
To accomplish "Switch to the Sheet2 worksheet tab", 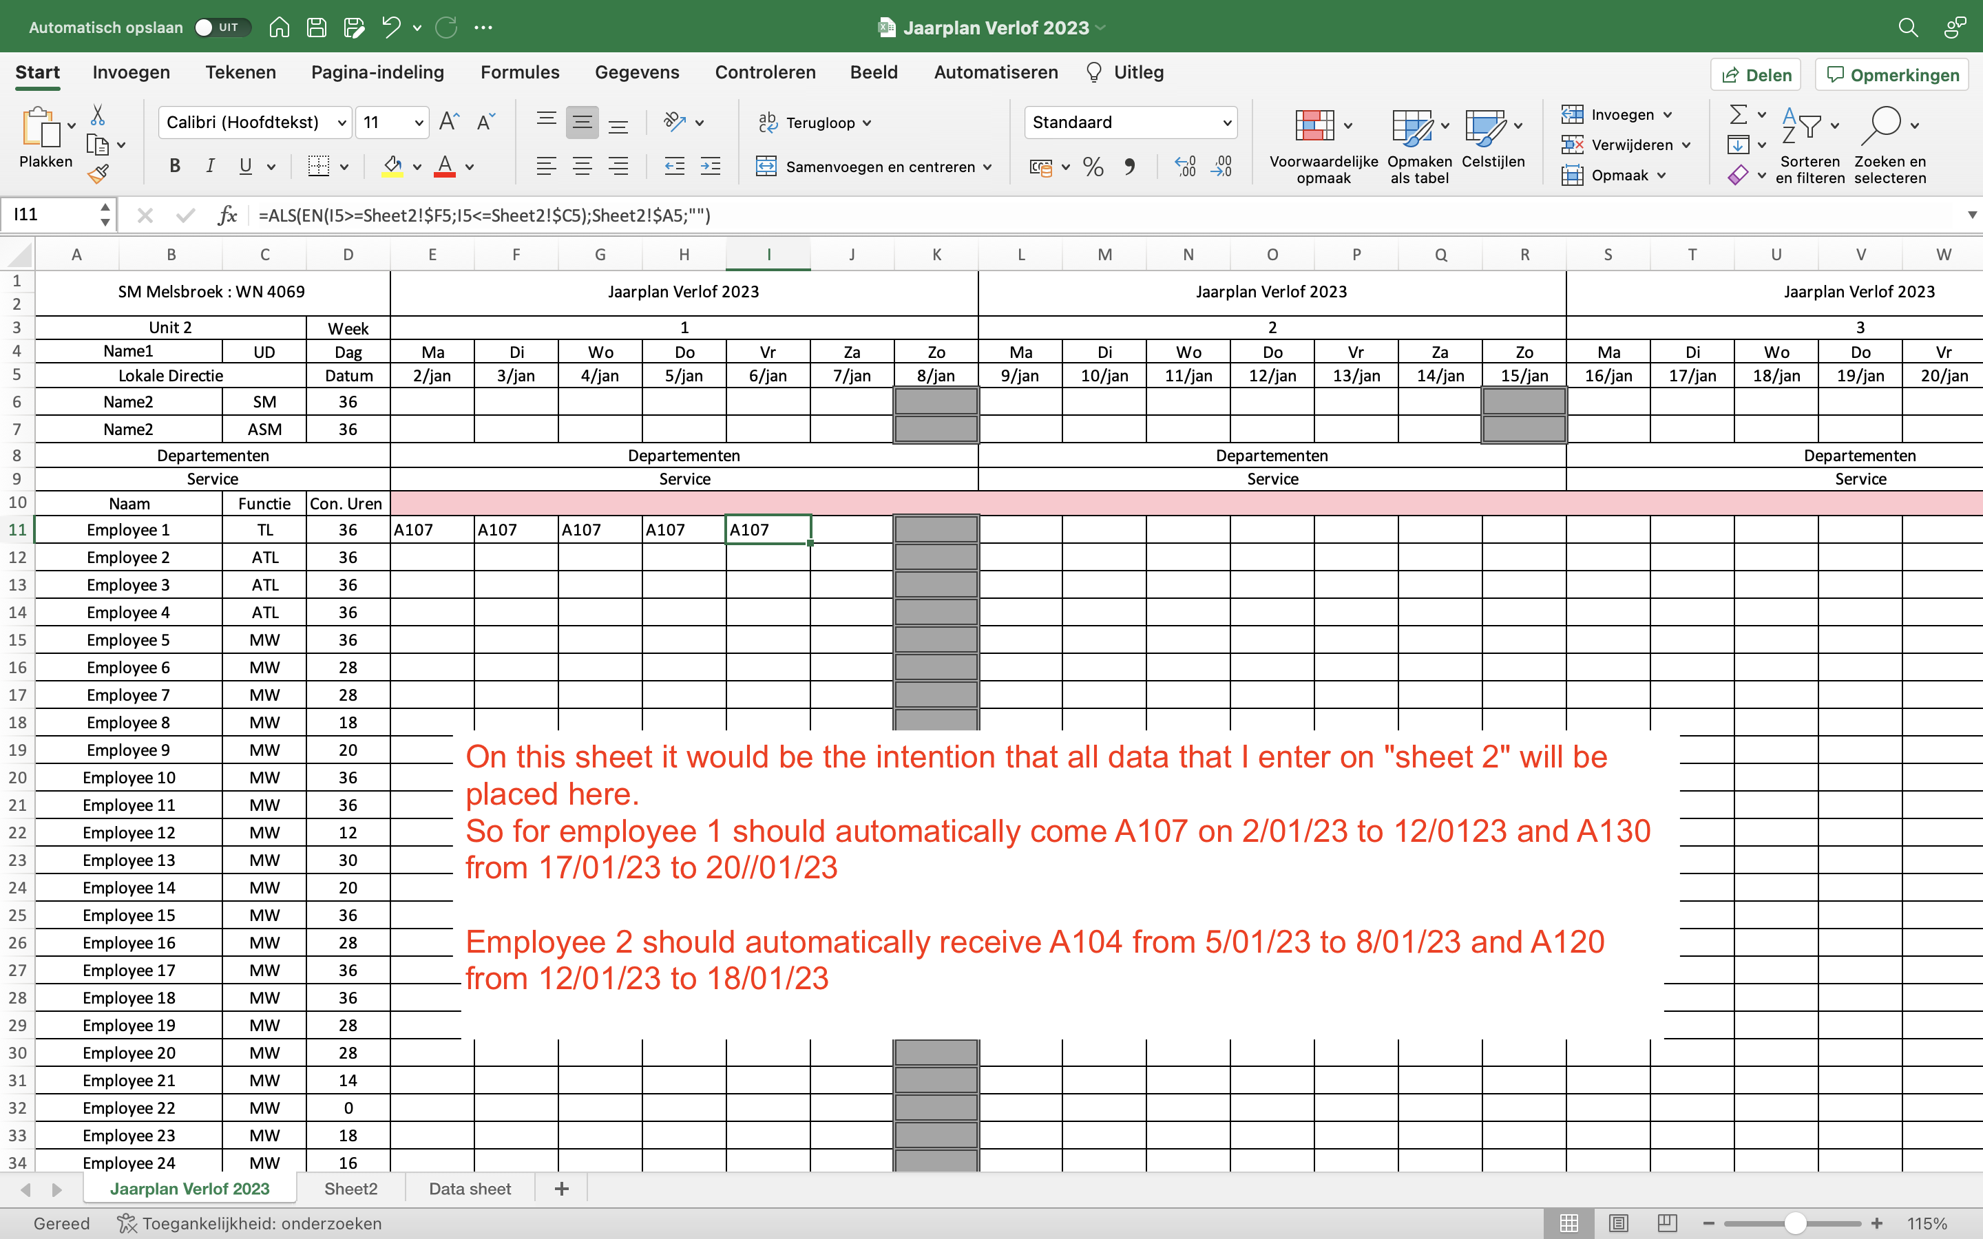I will click(x=350, y=1188).
